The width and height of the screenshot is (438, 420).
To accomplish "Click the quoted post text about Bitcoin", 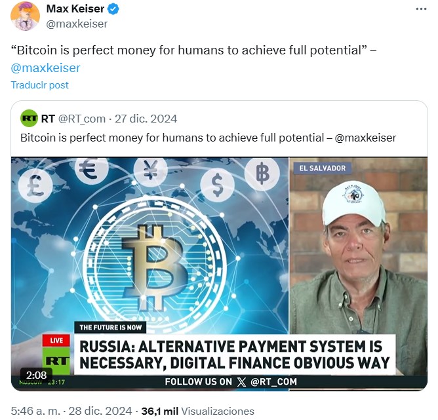I will [208, 138].
